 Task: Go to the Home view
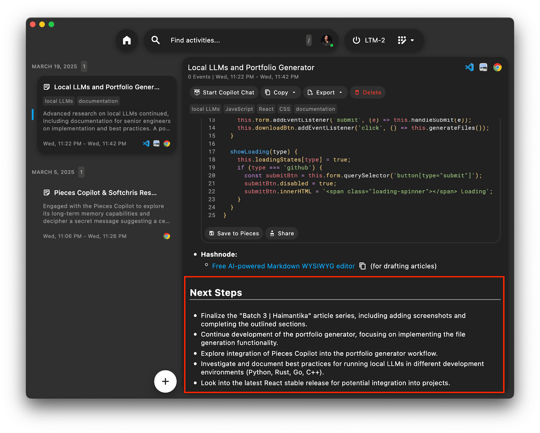point(127,41)
